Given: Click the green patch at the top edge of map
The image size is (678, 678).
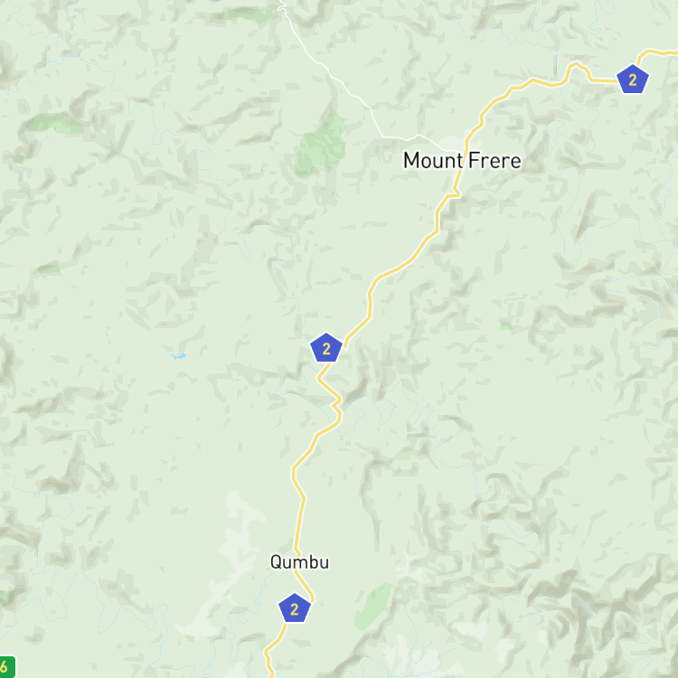Looking at the screenshot, I should [x=248, y=15].
